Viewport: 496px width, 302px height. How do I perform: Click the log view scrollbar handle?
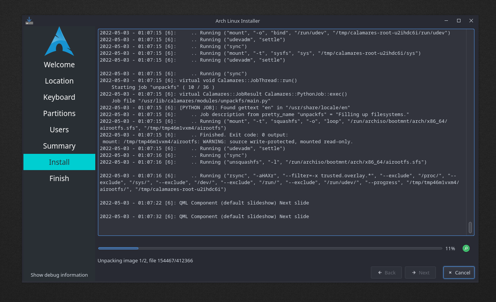click(x=470, y=228)
